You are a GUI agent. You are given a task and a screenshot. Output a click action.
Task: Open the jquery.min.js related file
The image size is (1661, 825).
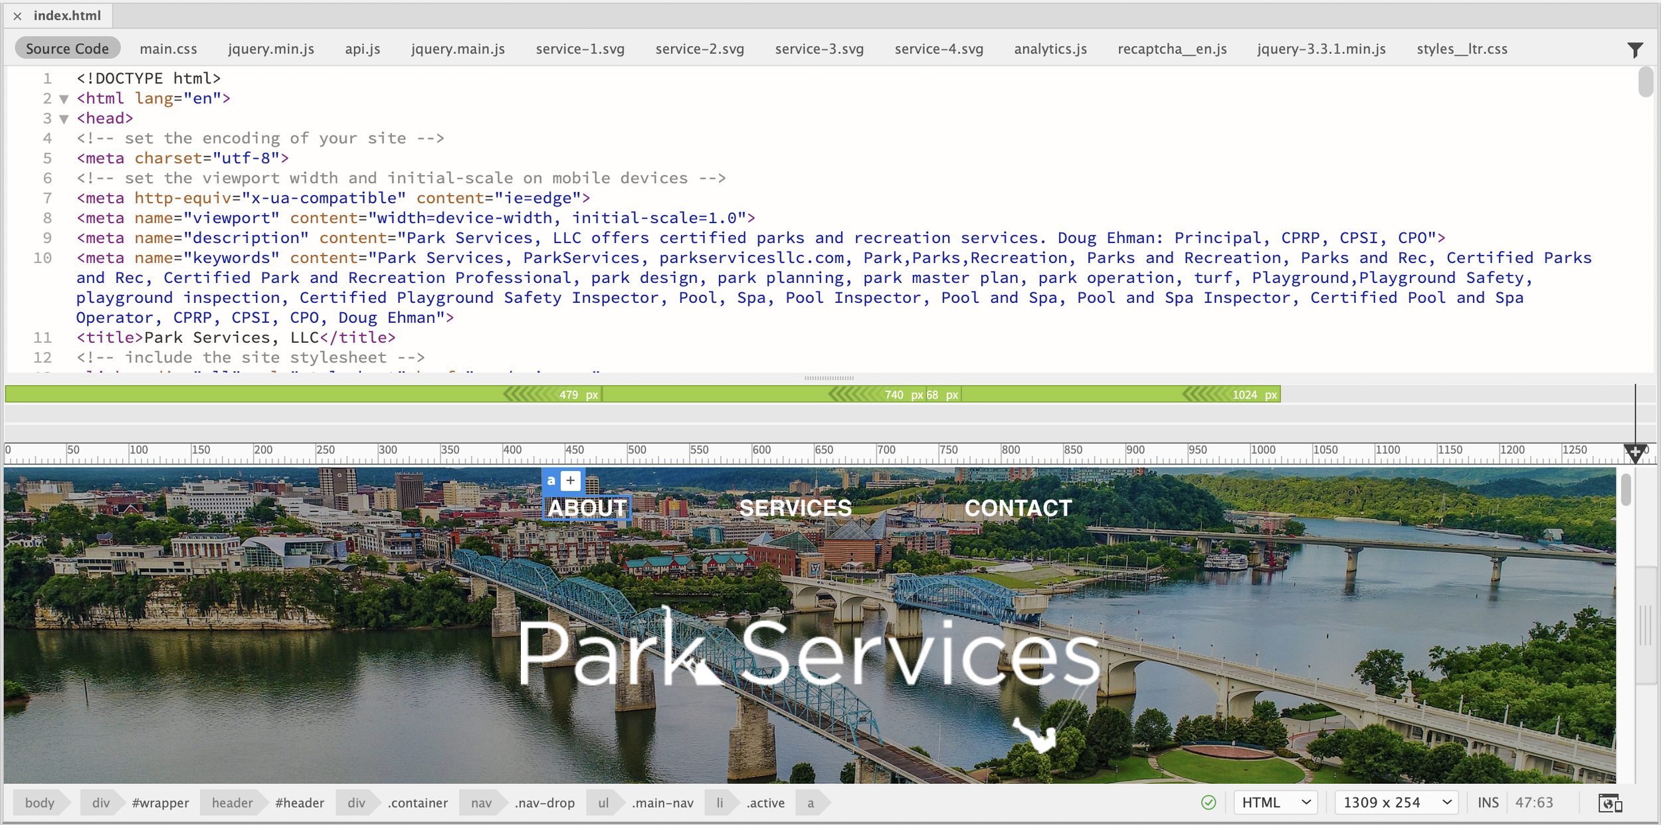pyautogui.click(x=271, y=48)
